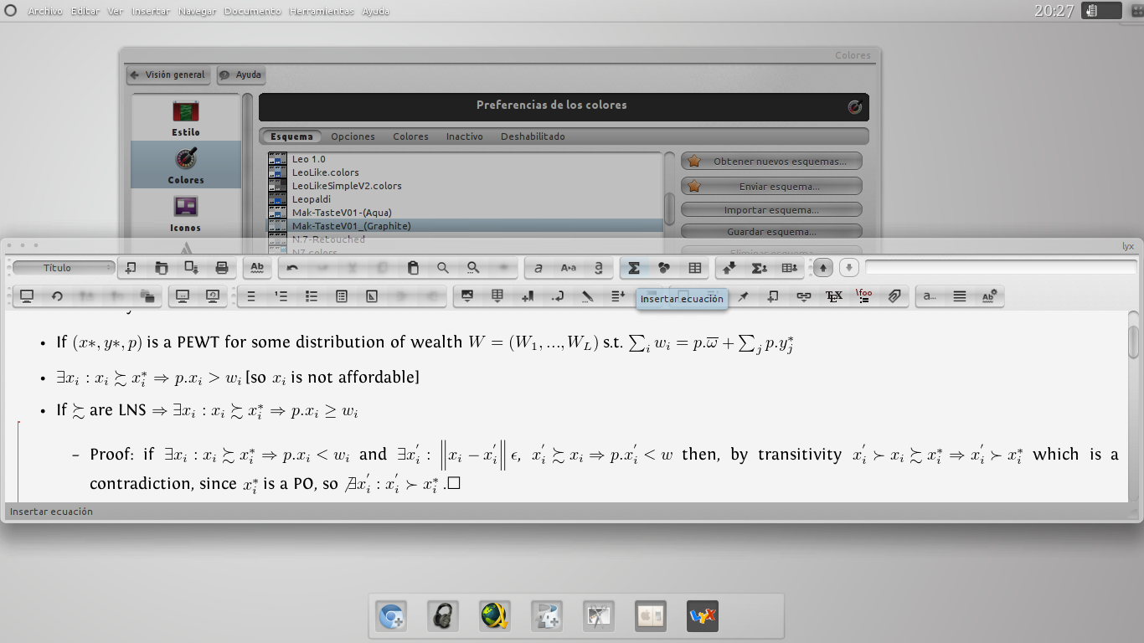This screenshot has height=643, width=1144.
Task: Click Enviar esquema button
Action: [771, 186]
